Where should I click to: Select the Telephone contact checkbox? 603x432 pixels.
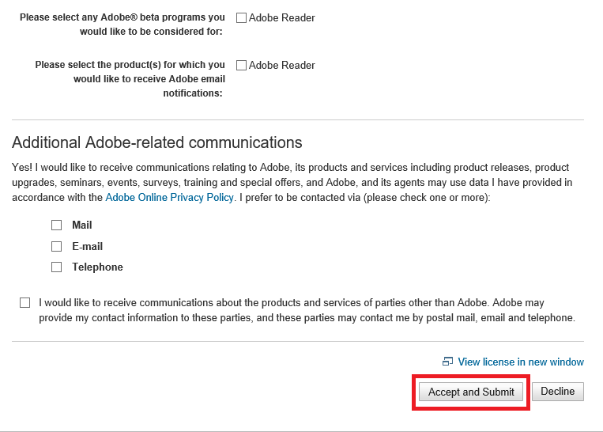(57, 267)
